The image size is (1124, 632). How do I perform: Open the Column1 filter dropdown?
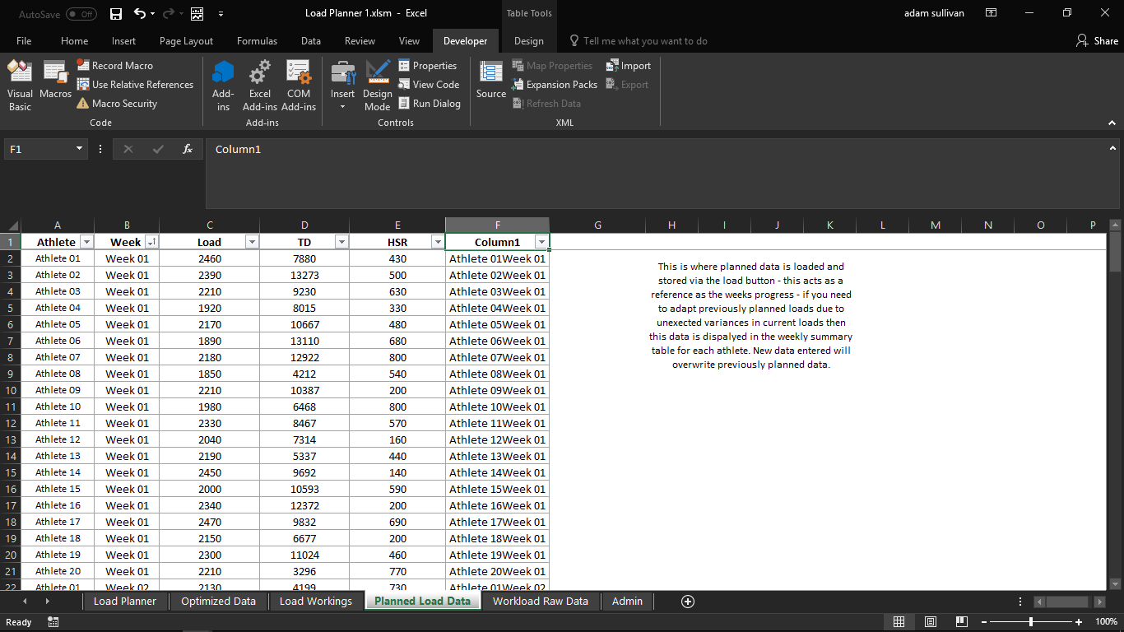tap(541, 241)
